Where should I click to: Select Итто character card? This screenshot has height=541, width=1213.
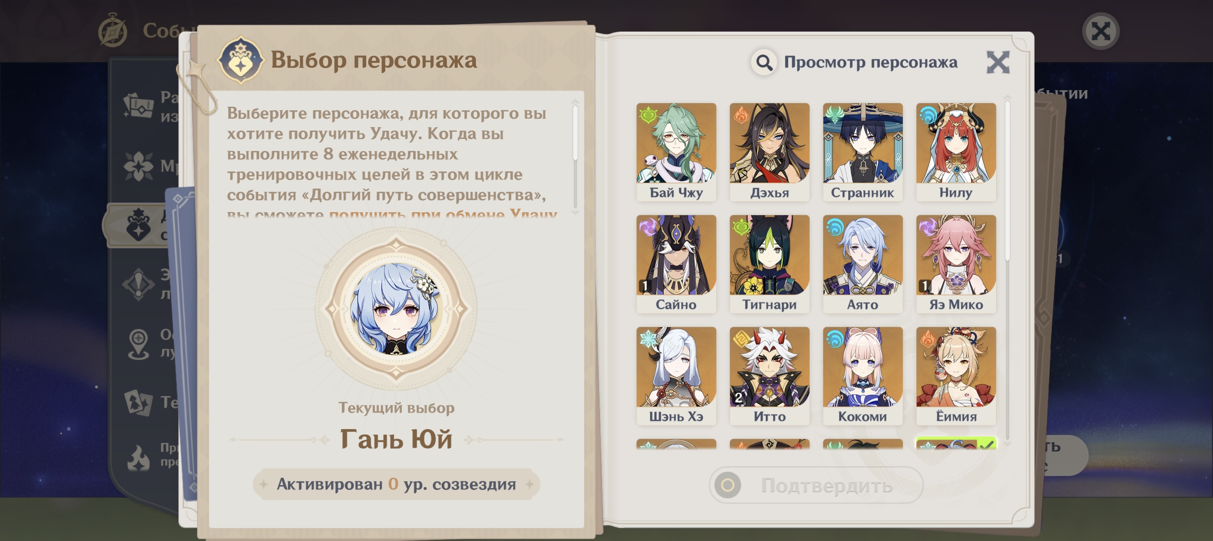770,376
